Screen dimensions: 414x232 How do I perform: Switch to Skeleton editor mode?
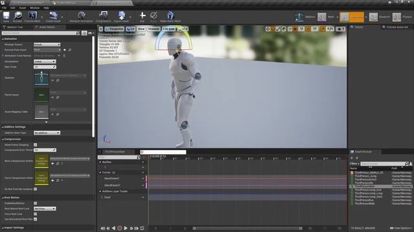tap(305, 17)
